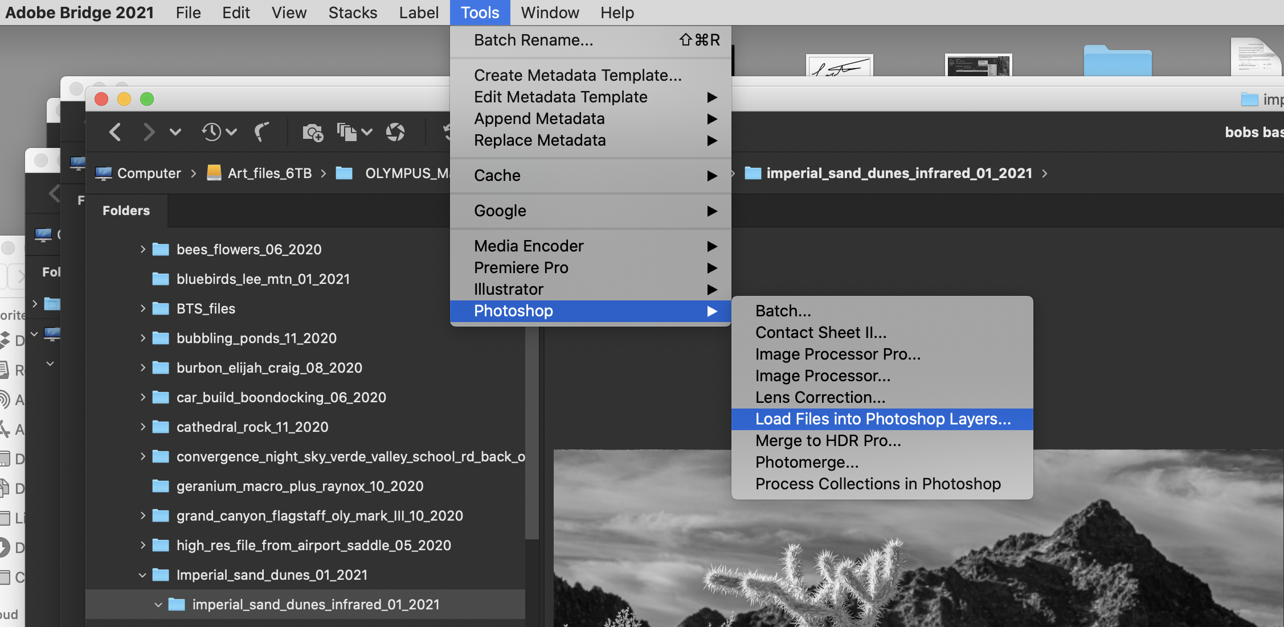Screen dimensions: 1284x627
Task: Expand the bees_flowers_06_2020 folder
Action: click(x=142, y=249)
